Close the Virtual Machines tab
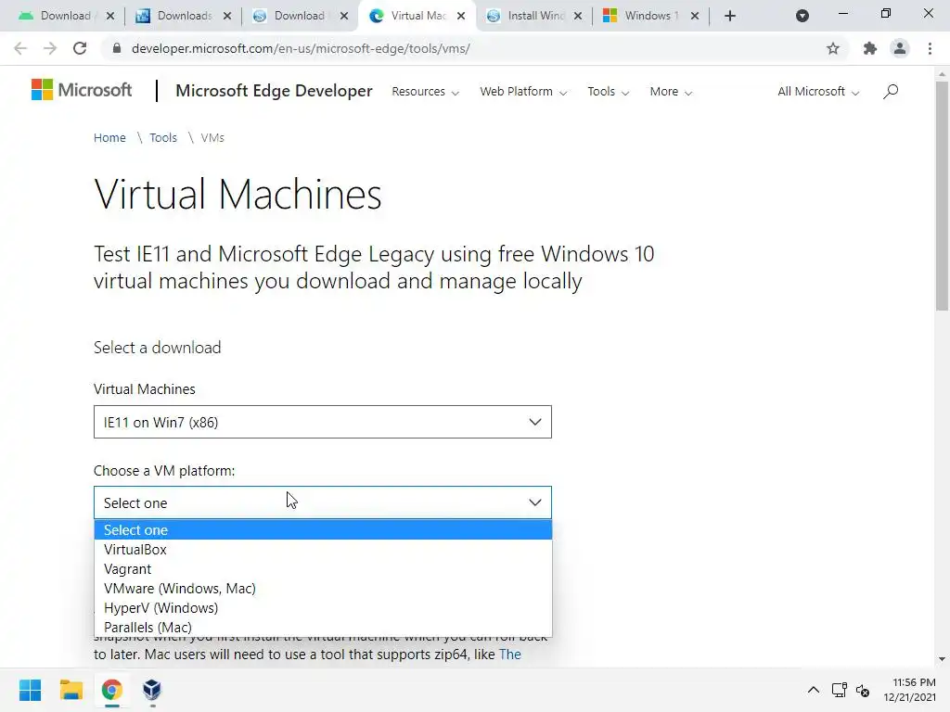The height and width of the screenshot is (712, 950). click(461, 16)
